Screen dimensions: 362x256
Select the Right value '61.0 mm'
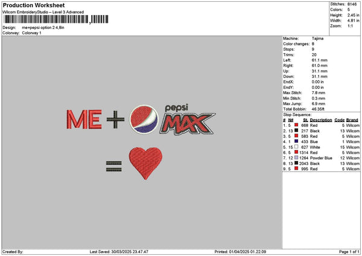[x=320, y=65]
